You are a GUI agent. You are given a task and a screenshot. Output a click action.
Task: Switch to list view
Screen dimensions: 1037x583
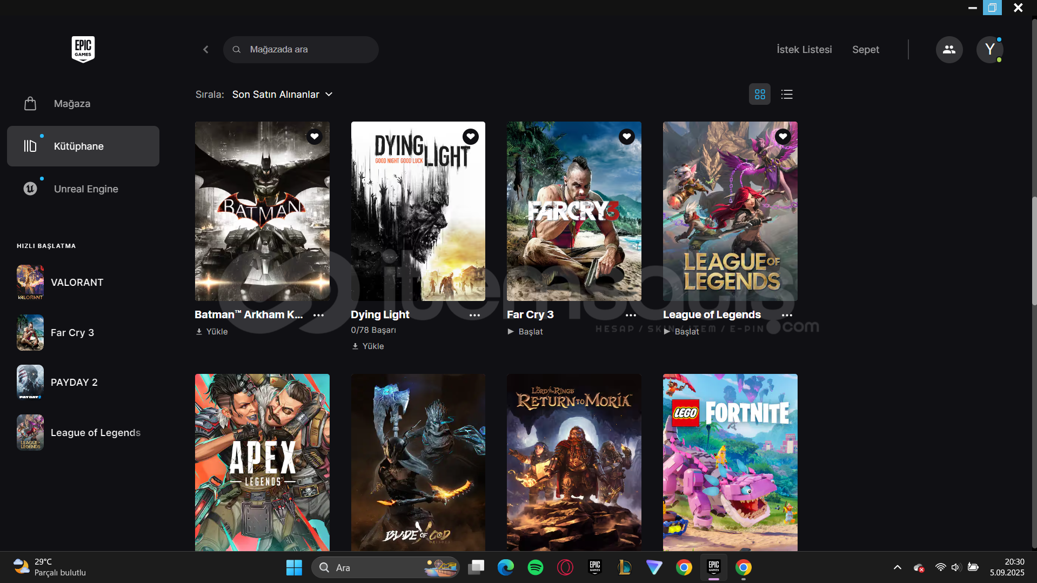point(787,95)
